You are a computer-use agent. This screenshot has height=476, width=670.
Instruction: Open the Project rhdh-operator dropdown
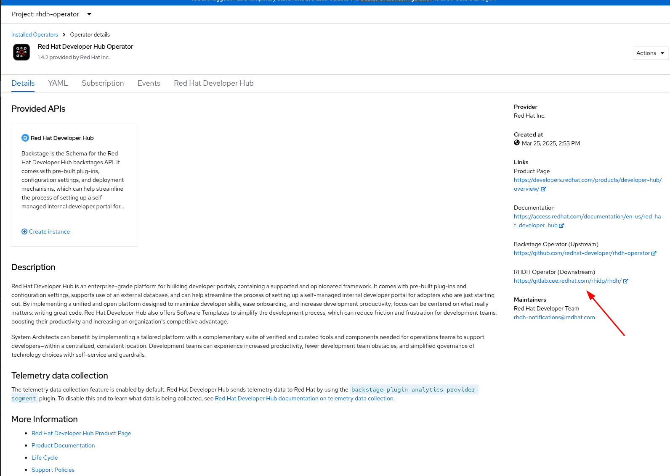51,14
